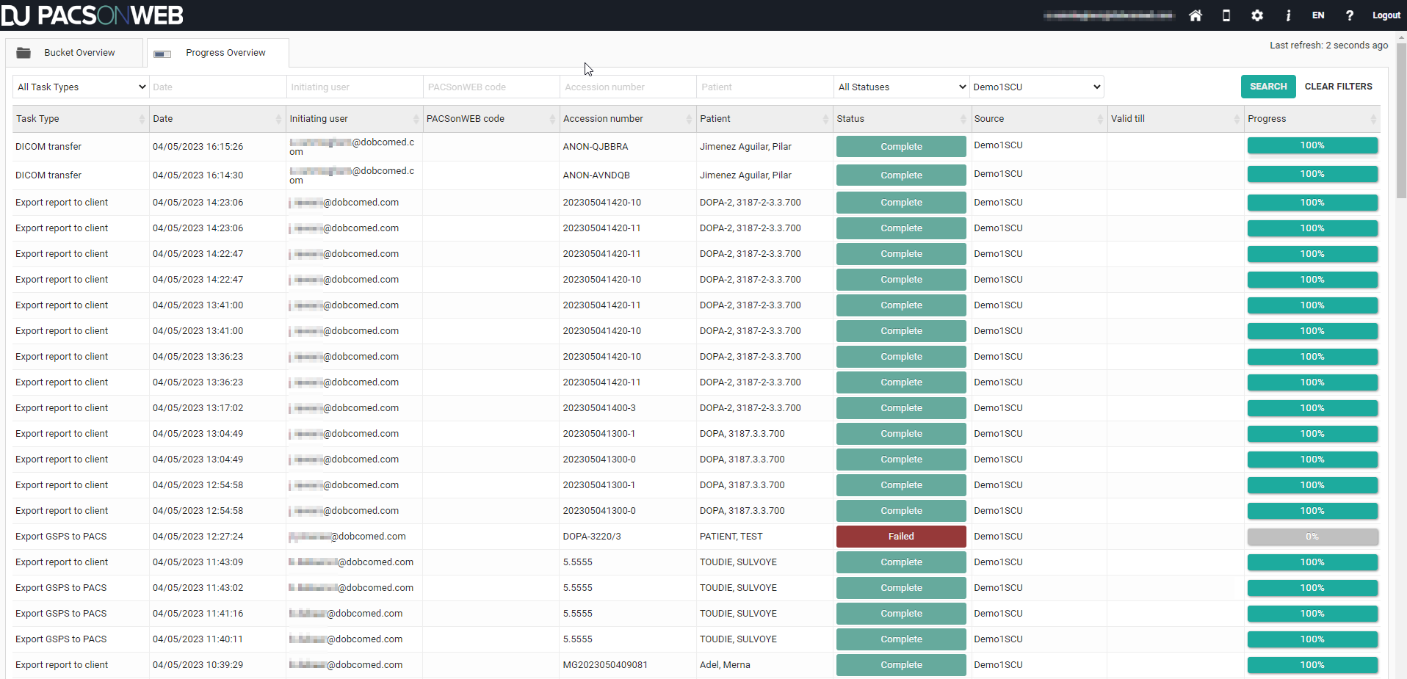Log out using the Logout link
Screen dimensions: 1407x679
(x=1386, y=15)
